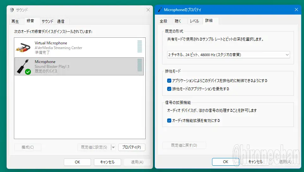Image resolution: width=304 pixels, height=172 pixels.
Task: Click the Microphone device level meter
Action: (x=140, y=65)
